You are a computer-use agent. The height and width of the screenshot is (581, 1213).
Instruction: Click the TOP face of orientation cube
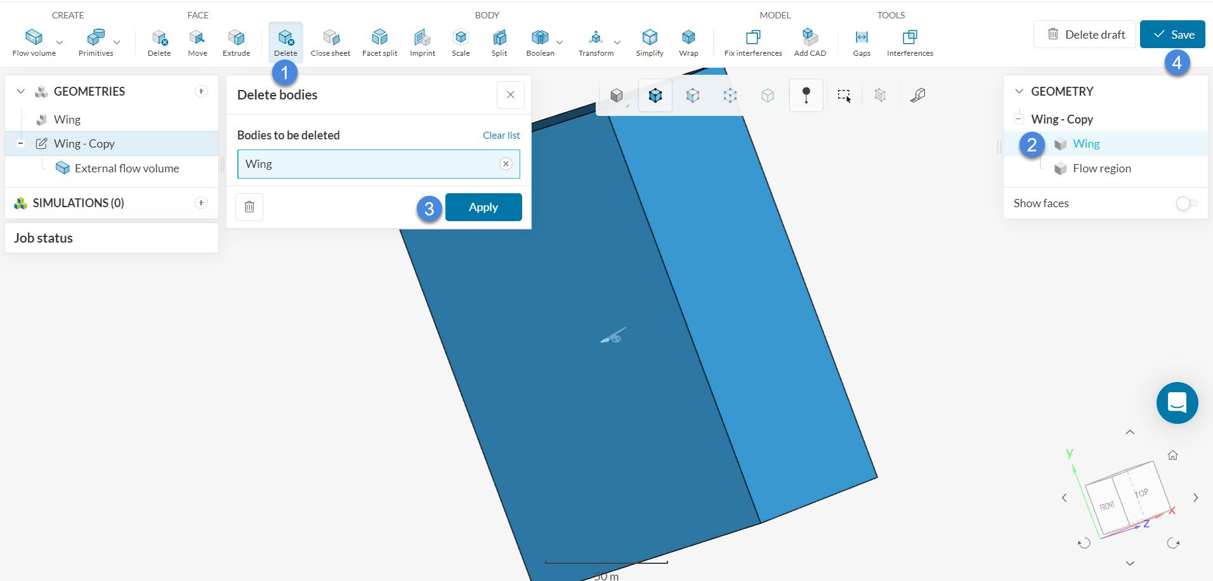pyautogui.click(x=1141, y=494)
